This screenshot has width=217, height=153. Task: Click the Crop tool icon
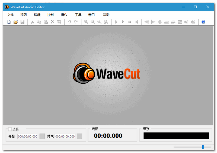click(x=59, y=22)
